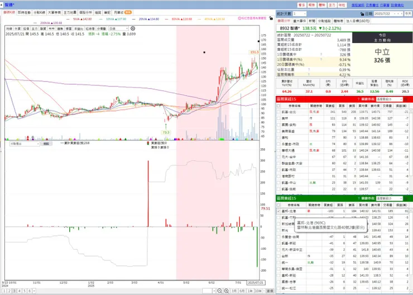413x295 pixels.
Task: Click the question mark in the green 區間賣超15 header
Action: (x=358, y=198)
